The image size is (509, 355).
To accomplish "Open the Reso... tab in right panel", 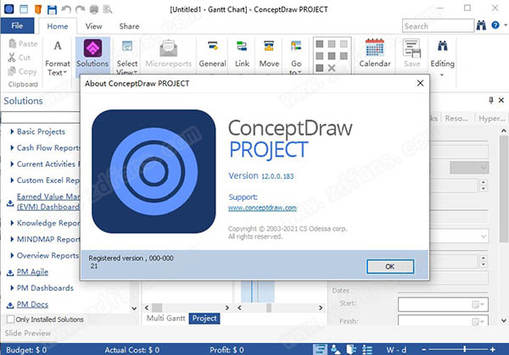I will click(x=456, y=119).
